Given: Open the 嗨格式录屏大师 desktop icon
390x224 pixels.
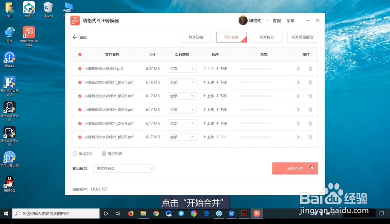Looking at the screenshot, I should (9, 136).
